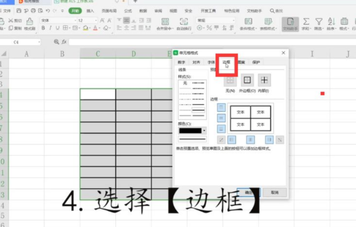The image size is (356, 227).
Task: Toggle the left border button in dialog
Action: [231, 140]
